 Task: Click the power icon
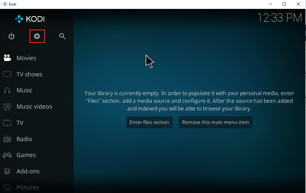(x=11, y=36)
